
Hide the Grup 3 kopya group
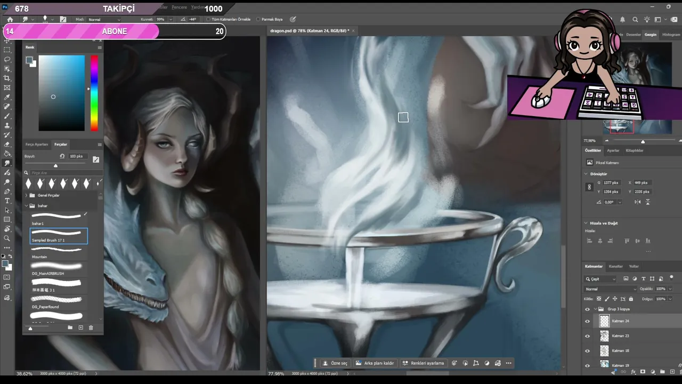click(x=588, y=309)
